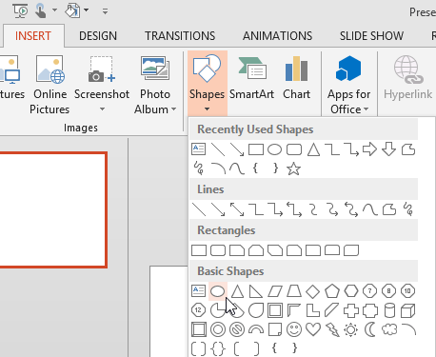Select the Parallelogram shape
Image resolution: width=436 pixels, height=357 pixels.
click(x=275, y=291)
